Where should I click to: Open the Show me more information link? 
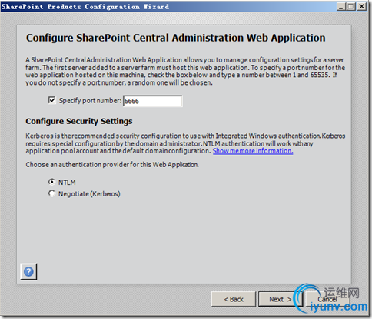pyautogui.click(x=253, y=151)
